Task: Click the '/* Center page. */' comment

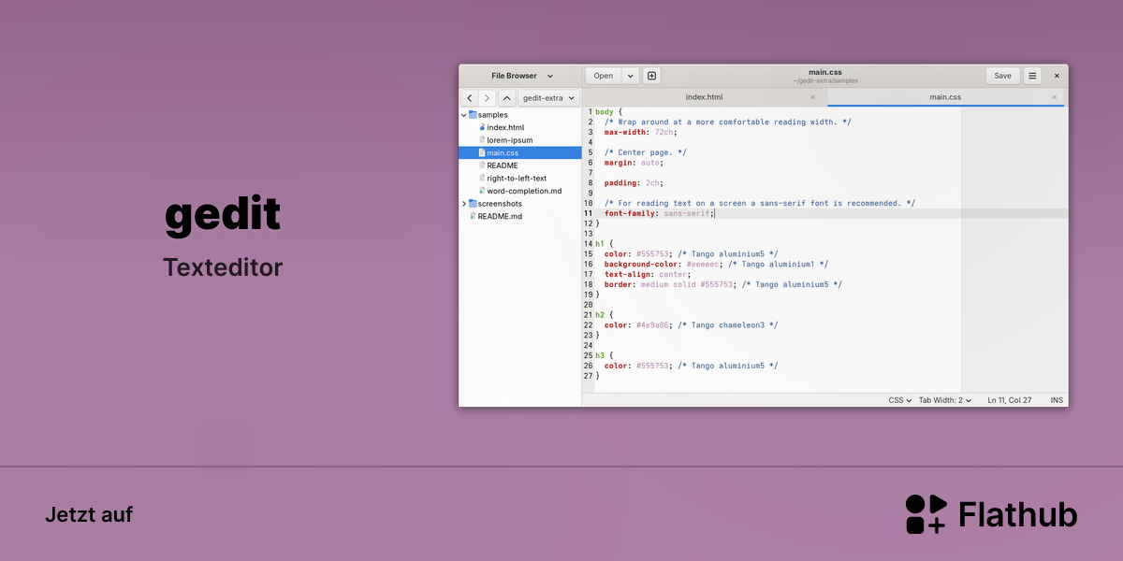Action: (x=645, y=152)
